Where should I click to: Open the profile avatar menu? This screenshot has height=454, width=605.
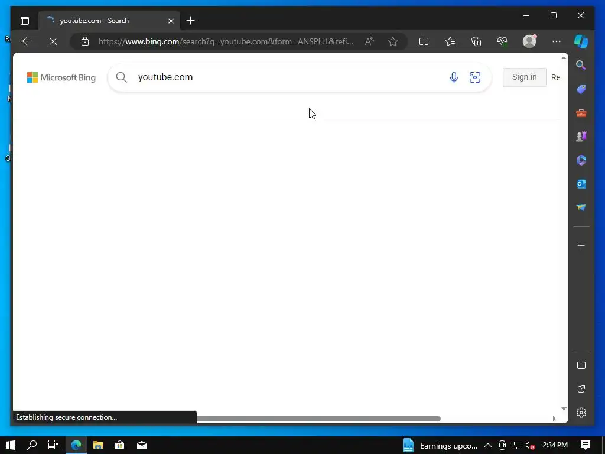coord(529,41)
